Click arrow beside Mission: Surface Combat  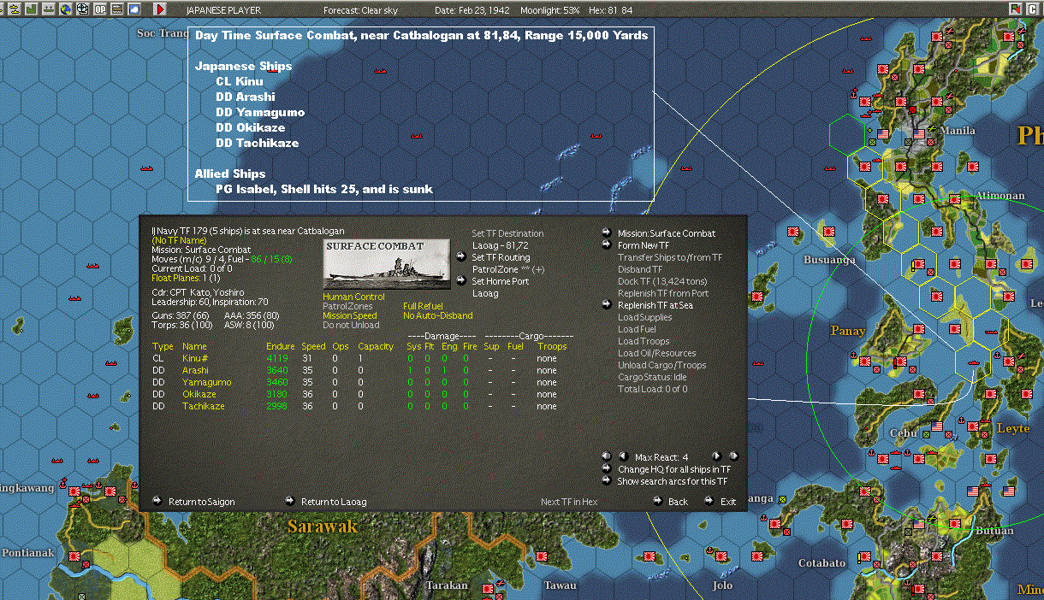pyautogui.click(x=607, y=233)
